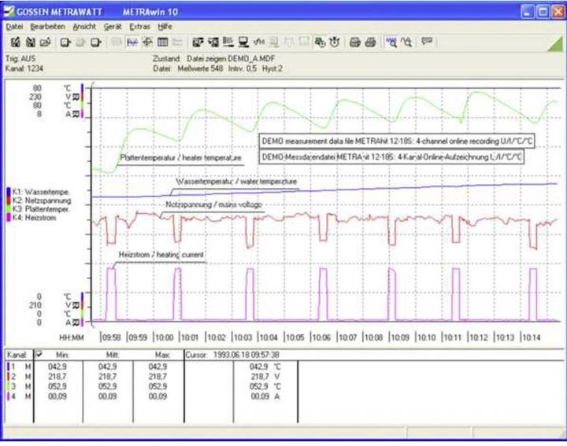Click the Heizstrom / heating current label

161,255
